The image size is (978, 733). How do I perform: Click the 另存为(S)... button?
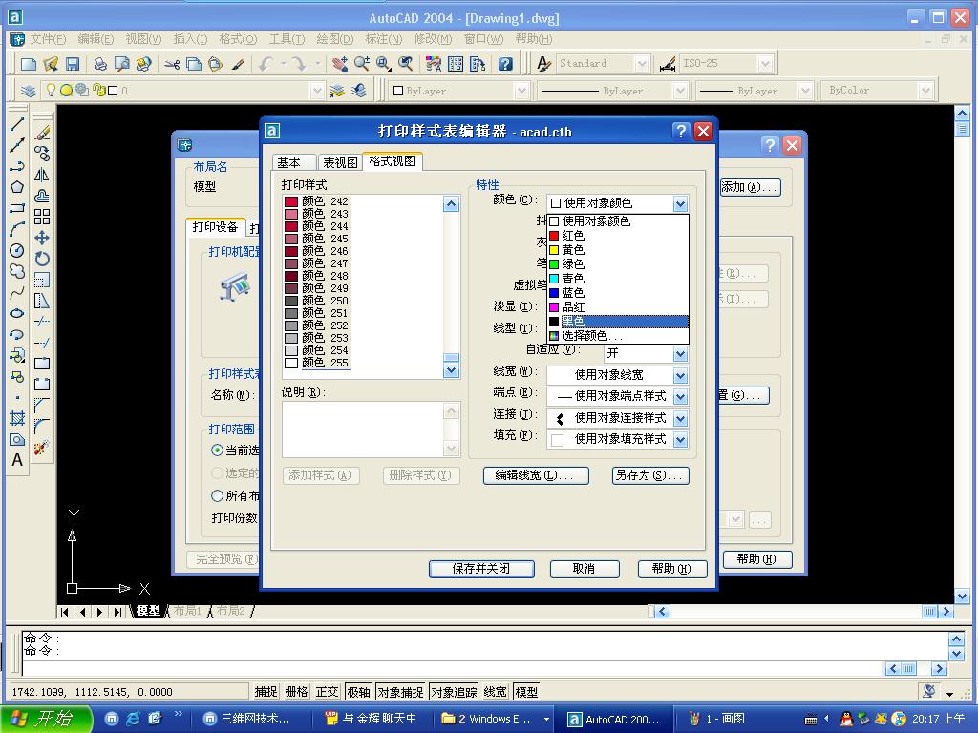650,475
